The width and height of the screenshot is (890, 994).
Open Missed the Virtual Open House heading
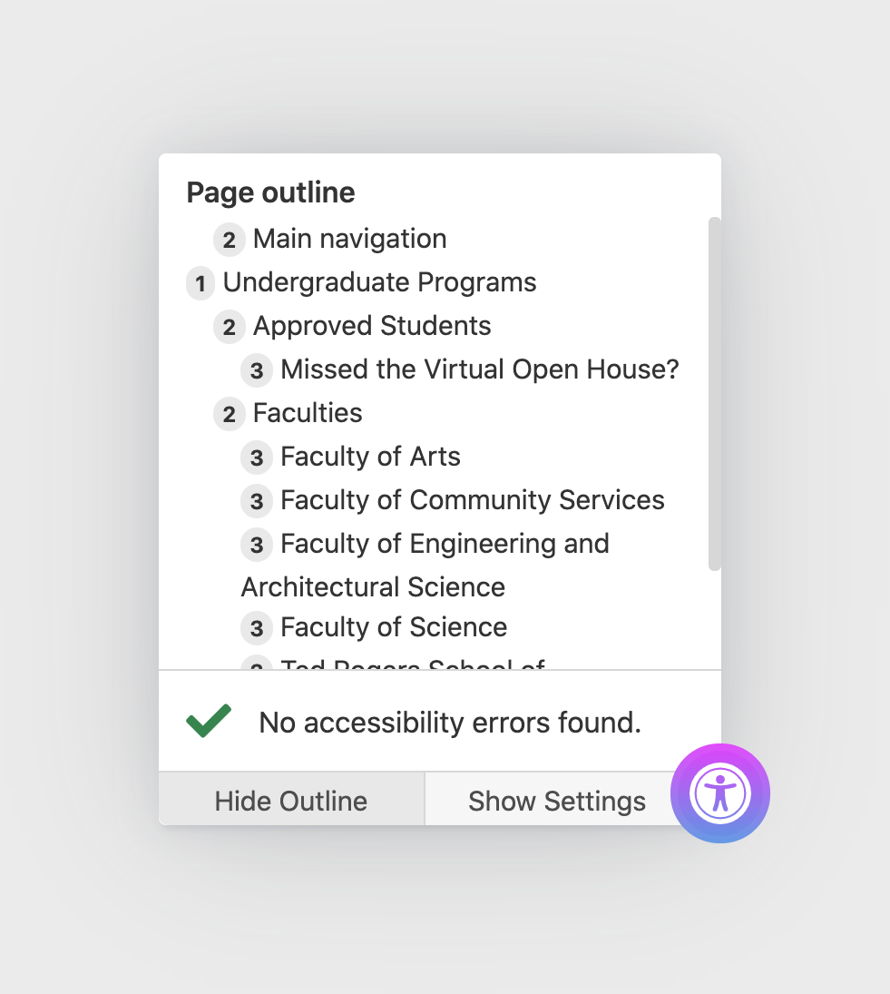[479, 369]
